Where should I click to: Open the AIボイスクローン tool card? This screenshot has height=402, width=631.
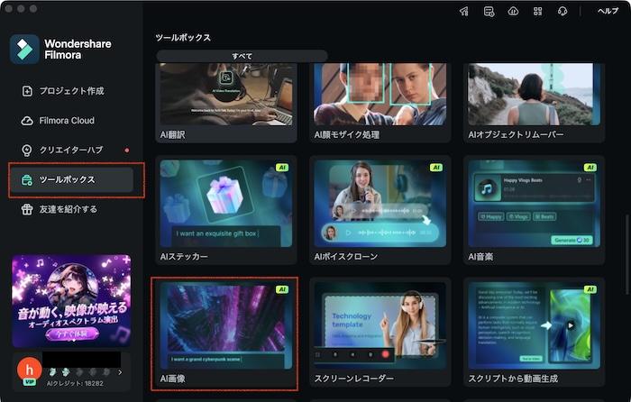tap(380, 210)
